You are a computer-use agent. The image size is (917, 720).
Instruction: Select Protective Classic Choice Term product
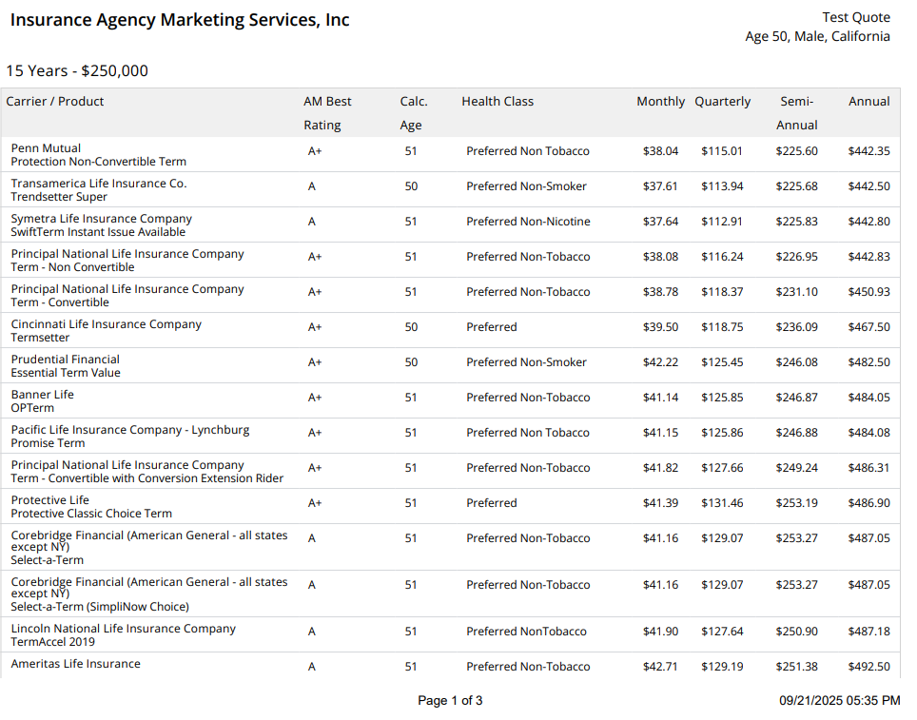[91, 514]
